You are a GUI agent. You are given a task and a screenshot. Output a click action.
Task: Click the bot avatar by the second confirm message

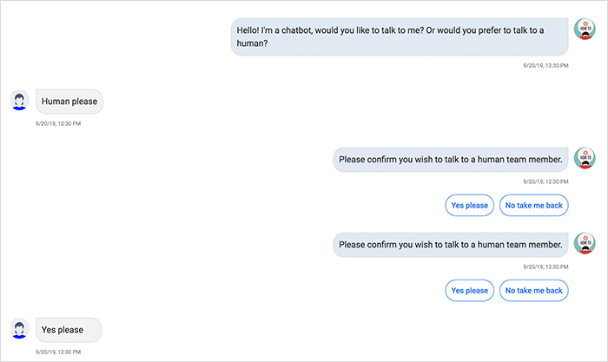tap(585, 243)
